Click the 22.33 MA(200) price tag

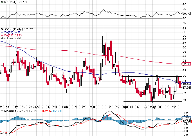coord(186,64)
